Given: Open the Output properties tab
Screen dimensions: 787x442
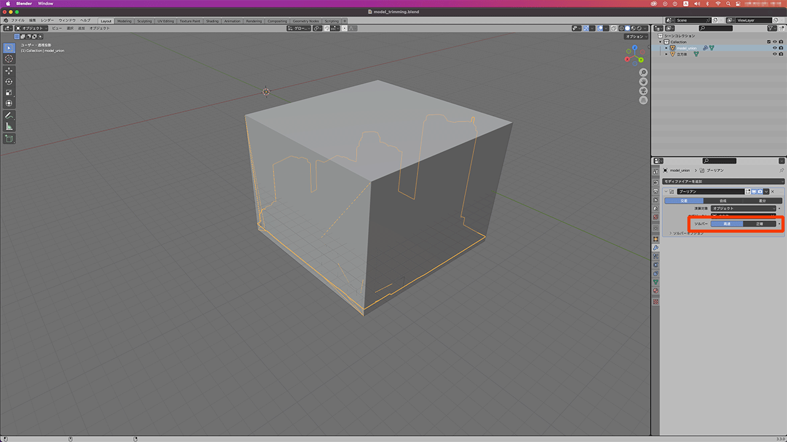Looking at the screenshot, I should [x=655, y=191].
